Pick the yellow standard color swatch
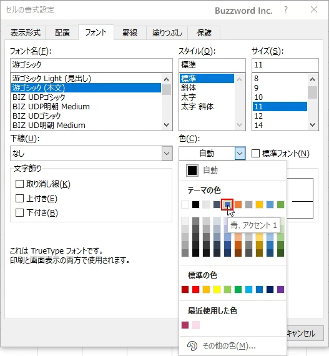Screen dimensions: 329x356 click(x=217, y=289)
